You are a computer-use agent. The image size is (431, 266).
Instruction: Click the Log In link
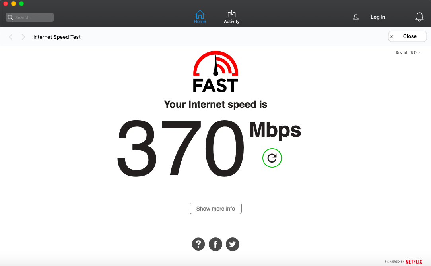point(378,17)
